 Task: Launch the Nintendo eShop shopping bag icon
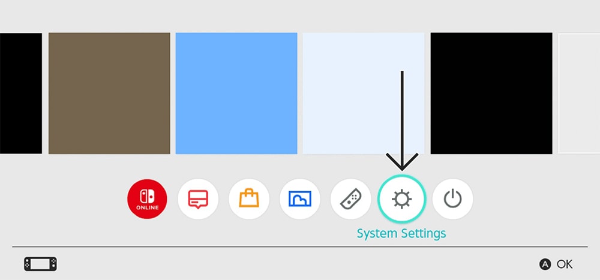tap(249, 199)
